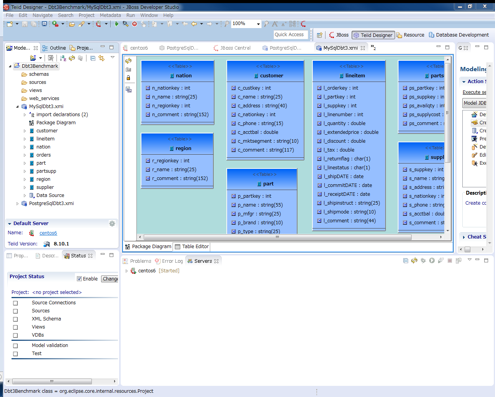Open the zoom percentage dropdown
495x397 pixels.
click(x=258, y=24)
